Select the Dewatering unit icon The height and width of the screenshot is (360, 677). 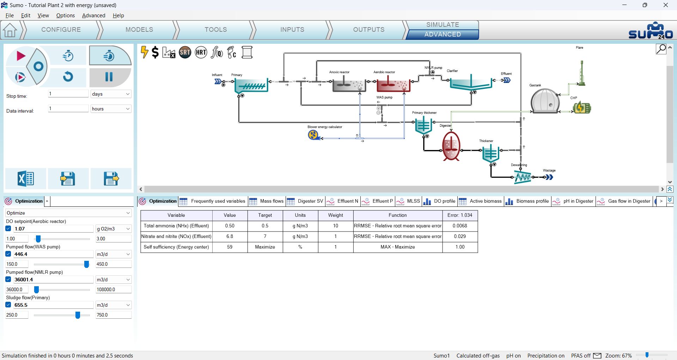pos(522,177)
